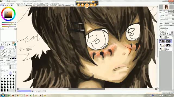The width and height of the screenshot is (174, 97).
Task: Click the undo button in toolbar
Action: 18,5
